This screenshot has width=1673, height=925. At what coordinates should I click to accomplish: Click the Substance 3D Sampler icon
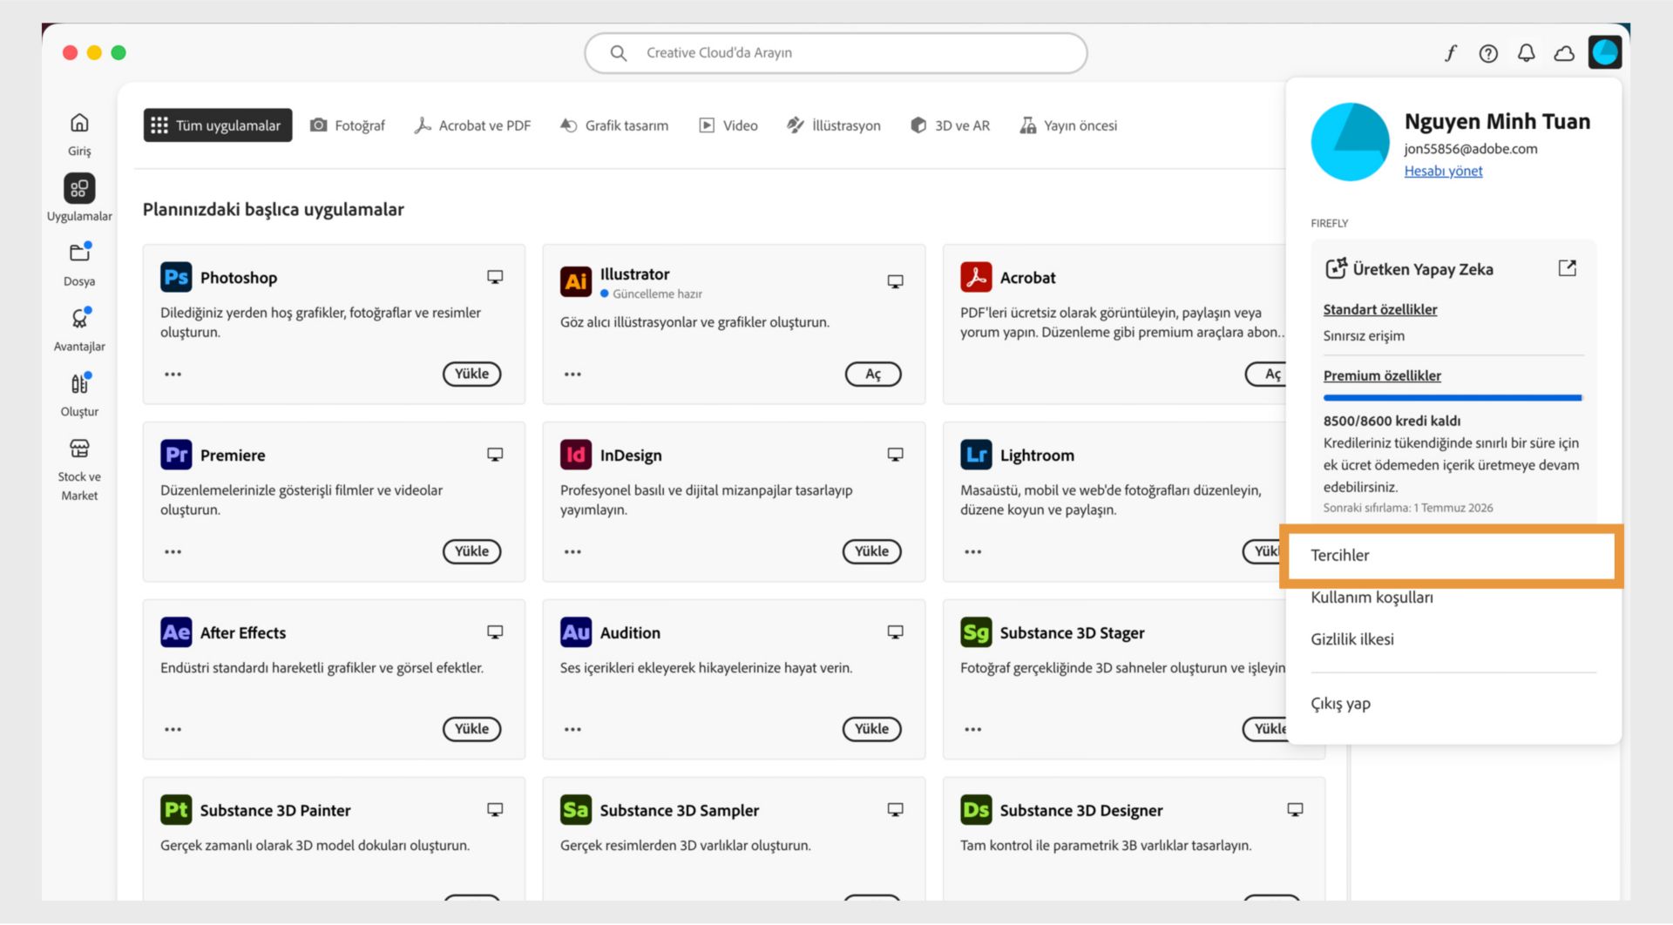(576, 810)
